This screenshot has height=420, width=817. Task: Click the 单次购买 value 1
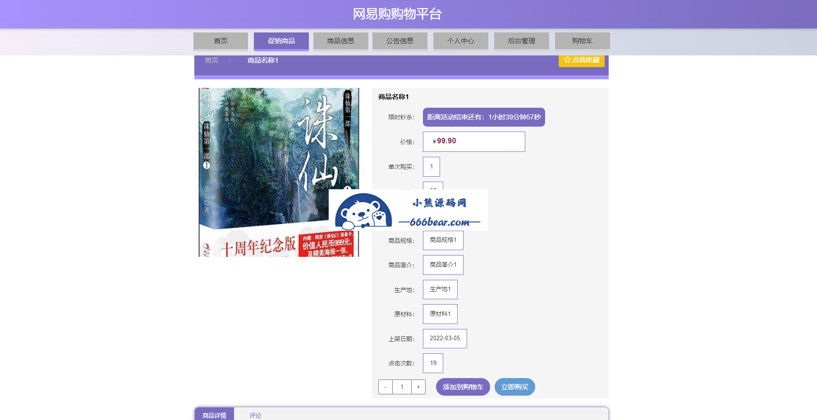(x=431, y=167)
